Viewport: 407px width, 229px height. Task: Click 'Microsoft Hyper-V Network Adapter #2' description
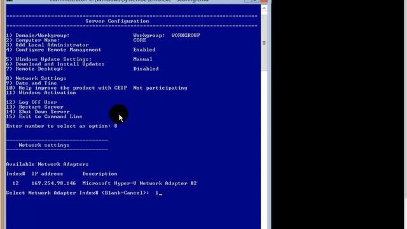(140, 183)
